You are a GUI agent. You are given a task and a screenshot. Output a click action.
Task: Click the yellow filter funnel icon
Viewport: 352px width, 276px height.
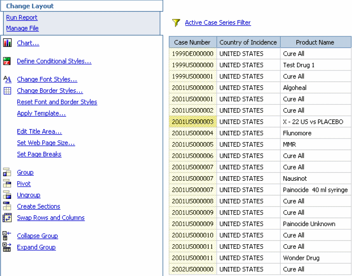coord(176,22)
